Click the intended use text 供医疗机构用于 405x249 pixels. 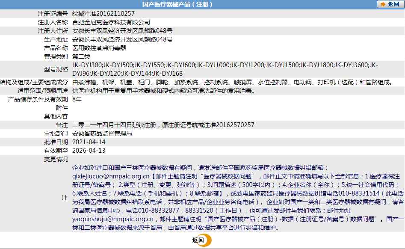[164, 91]
